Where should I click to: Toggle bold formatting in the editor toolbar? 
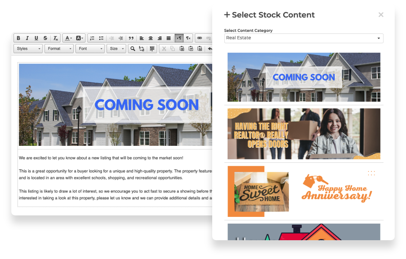tap(18, 38)
